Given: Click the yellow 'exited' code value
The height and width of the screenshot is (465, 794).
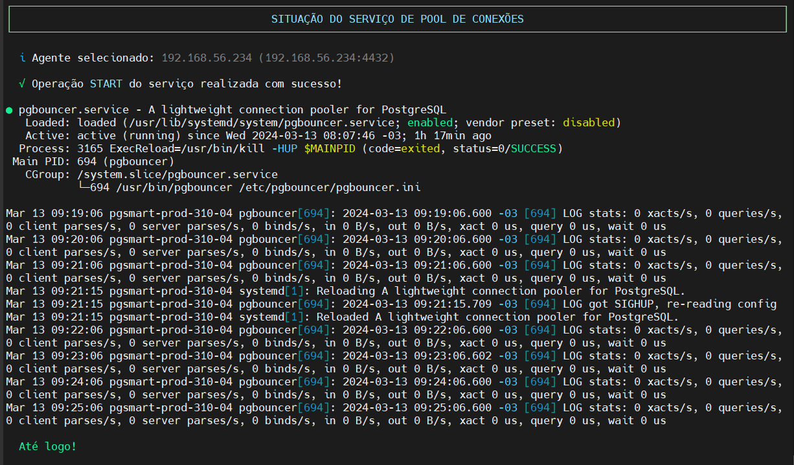Looking at the screenshot, I should 420,149.
